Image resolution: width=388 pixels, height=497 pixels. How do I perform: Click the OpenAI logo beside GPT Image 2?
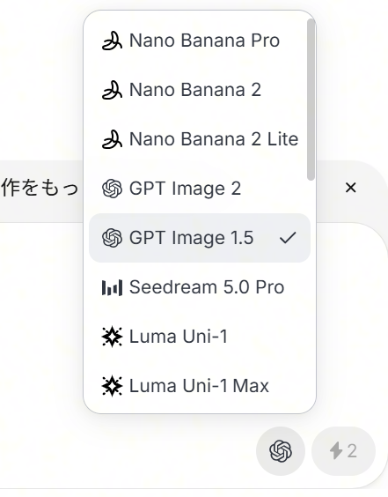tap(112, 189)
